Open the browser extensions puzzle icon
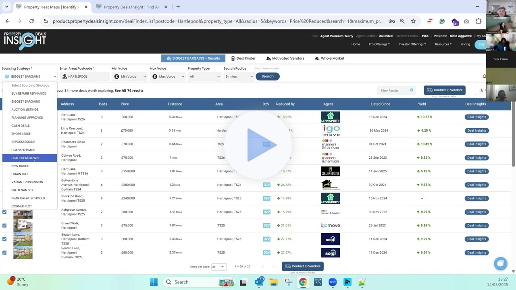This screenshot has height=290, width=516. click(x=479, y=21)
